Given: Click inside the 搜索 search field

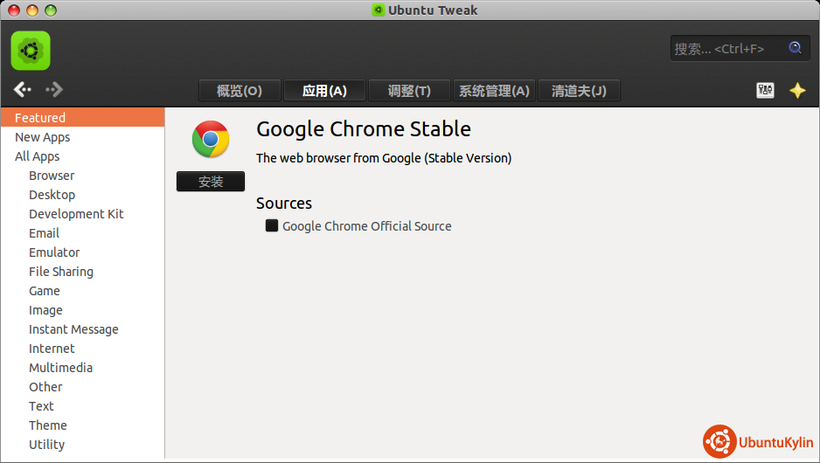Looking at the screenshot, I should (x=726, y=49).
